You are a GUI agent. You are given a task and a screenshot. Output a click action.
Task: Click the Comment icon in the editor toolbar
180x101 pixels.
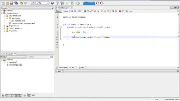coord(127,11)
